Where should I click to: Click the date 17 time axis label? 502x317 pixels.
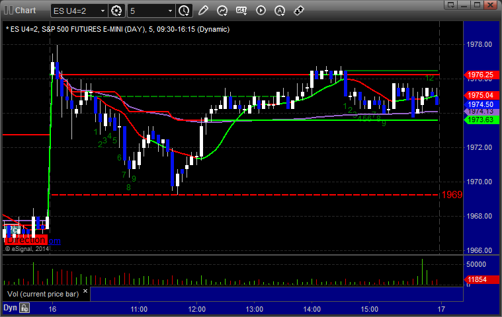pos(441,309)
